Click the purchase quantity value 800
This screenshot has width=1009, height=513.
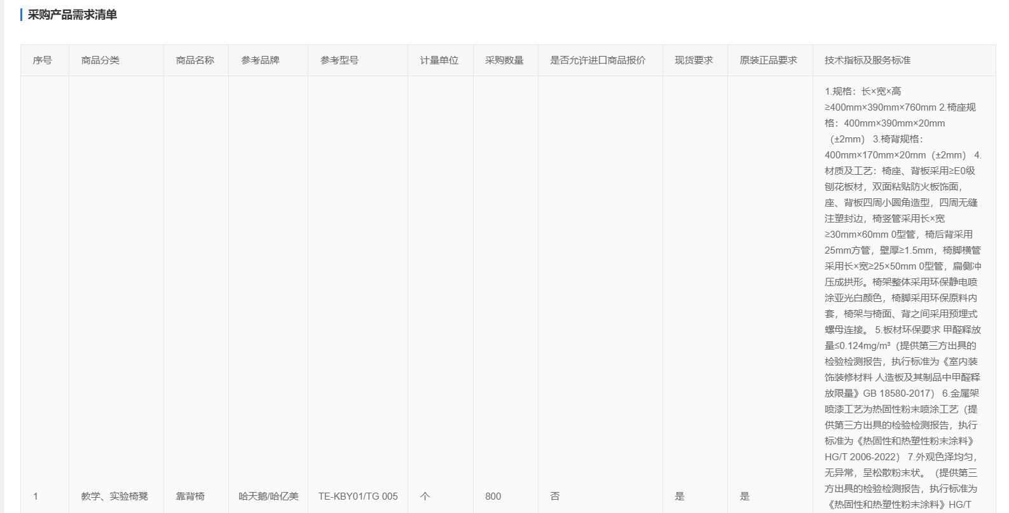tap(493, 496)
